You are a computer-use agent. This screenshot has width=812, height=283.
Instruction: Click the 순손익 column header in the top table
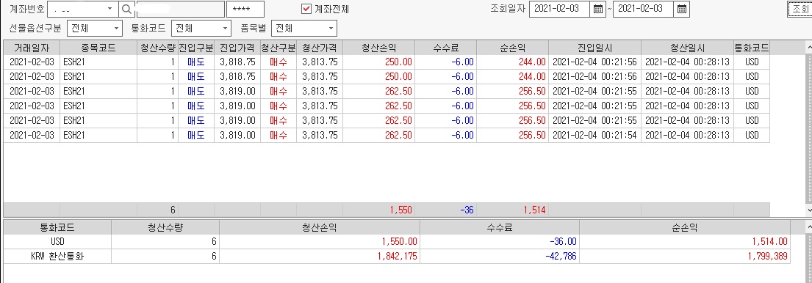click(513, 48)
